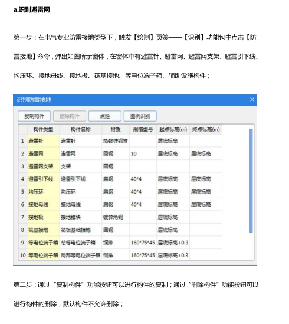289x324 pixels.
Task: Click the 删除构件 button
Action: click(70, 116)
